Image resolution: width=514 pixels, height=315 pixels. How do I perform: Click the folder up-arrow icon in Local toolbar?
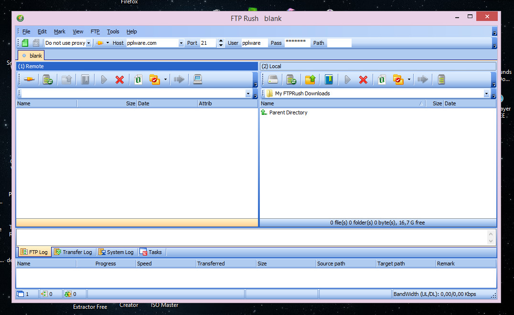(310, 80)
